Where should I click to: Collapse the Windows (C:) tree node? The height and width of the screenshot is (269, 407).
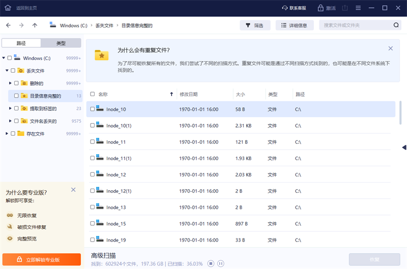click(x=4, y=58)
